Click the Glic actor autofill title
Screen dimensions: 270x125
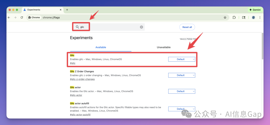[79, 103]
